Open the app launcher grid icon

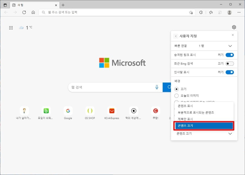point(11,28)
